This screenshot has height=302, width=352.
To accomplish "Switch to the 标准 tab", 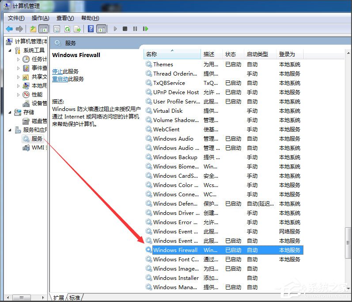I will 75,298.
